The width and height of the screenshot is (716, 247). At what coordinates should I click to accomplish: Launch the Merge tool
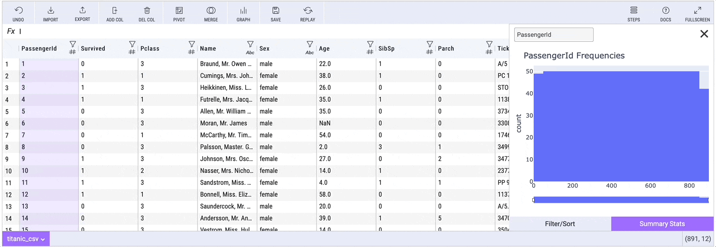(x=211, y=11)
